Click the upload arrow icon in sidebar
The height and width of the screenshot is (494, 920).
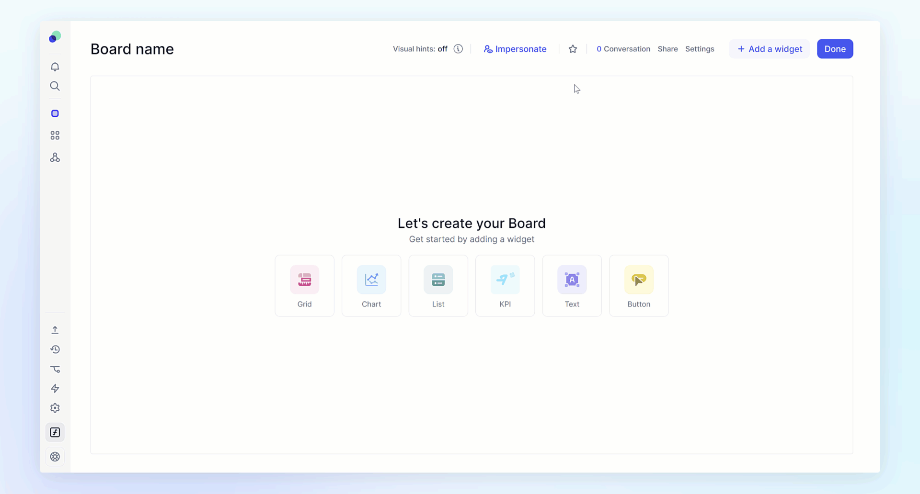[55, 330]
